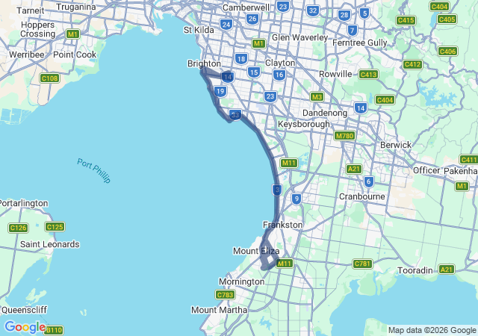Select the A21 shield beside Tooradin
The image size is (478, 336).
[447, 270]
